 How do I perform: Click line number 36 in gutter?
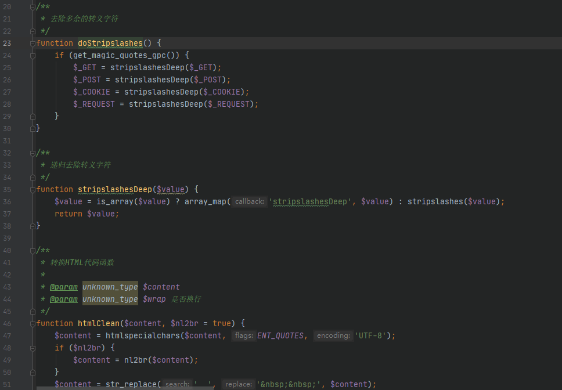(7, 201)
